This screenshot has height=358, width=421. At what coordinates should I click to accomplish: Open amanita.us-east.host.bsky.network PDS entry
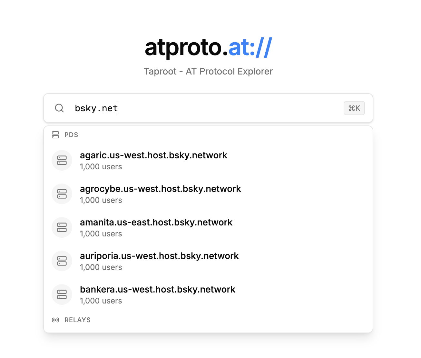click(x=156, y=223)
